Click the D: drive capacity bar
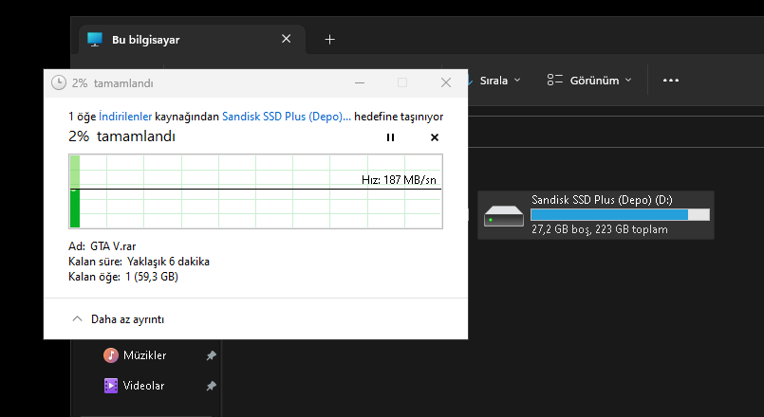 (x=620, y=214)
